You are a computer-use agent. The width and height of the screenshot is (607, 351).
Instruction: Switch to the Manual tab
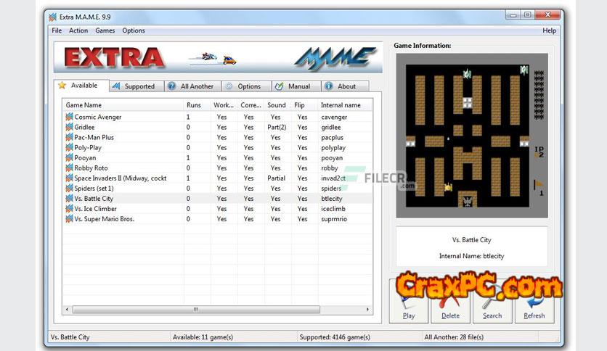click(294, 86)
